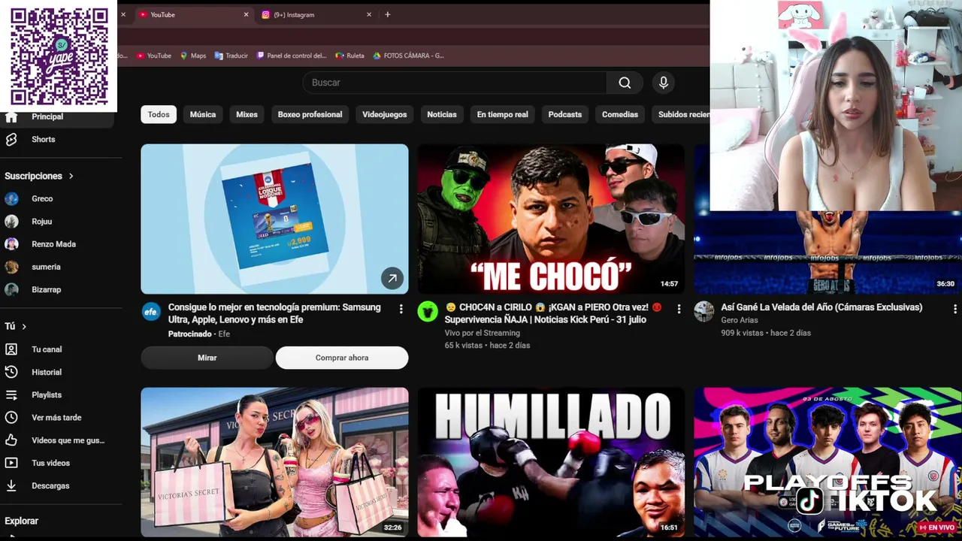This screenshot has width=962, height=541.
Task: Select the Mixes filter chip
Action: click(x=247, y=114)
